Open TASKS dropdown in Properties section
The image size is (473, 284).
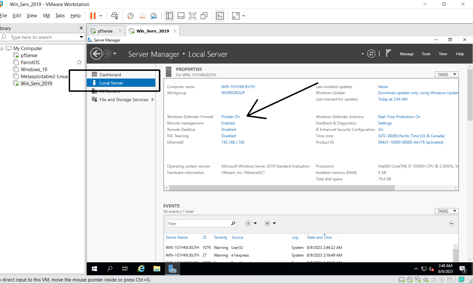(447, 74)
